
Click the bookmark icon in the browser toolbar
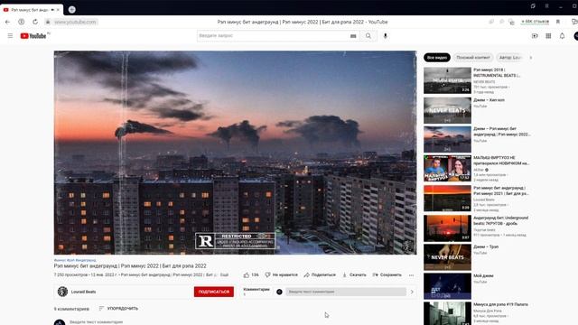tap(558, 22)
